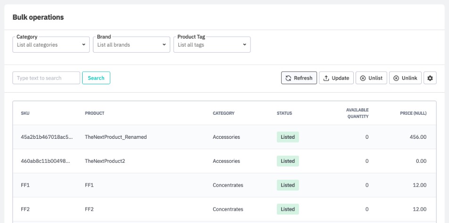Select the TheNextProduct2 product name
The height and width of the screenshot is (223, 449).
pos(105,161)
